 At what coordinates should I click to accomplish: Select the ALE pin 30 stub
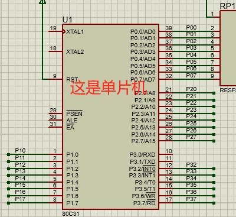pos(55,121)
